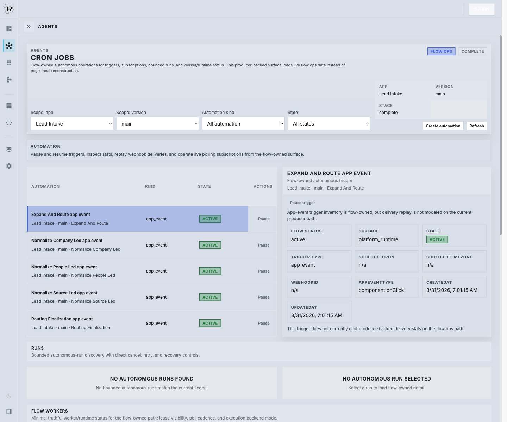Select the FLOW OPS tab
The height and width of the screenshot is (422, 507).
coord(441,51)
